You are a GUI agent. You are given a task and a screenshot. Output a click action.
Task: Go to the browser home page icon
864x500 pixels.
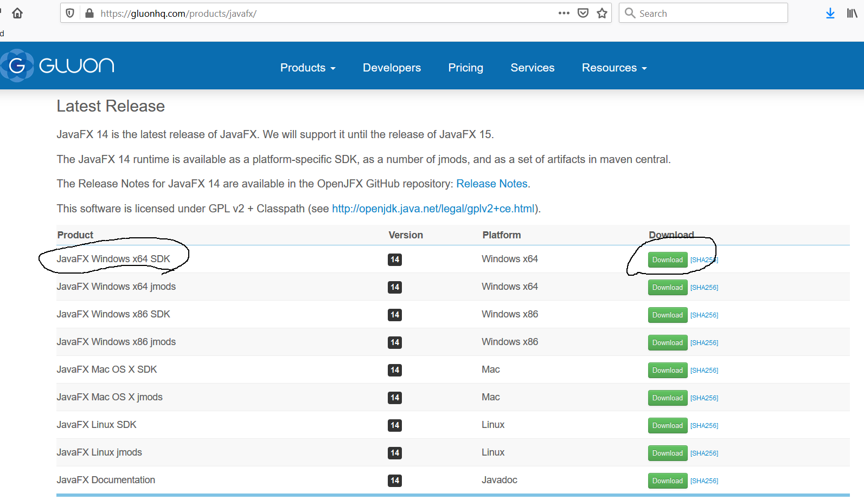tap(17, 13)
